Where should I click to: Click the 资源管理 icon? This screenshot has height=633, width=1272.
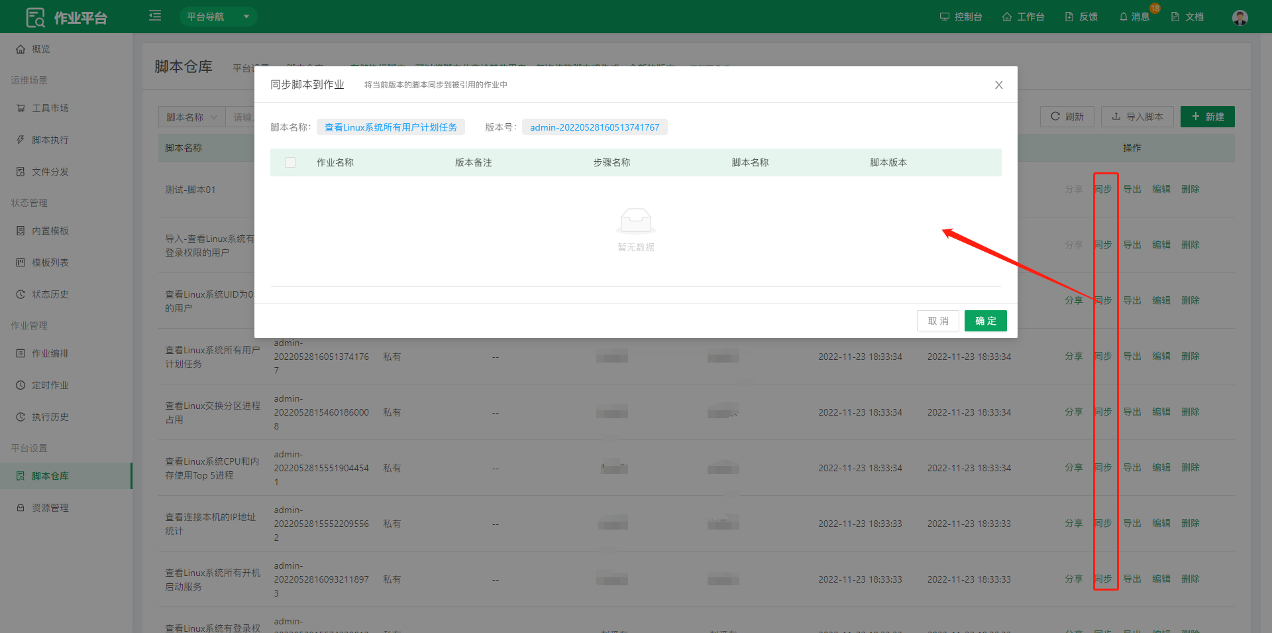tap(21, 508)
